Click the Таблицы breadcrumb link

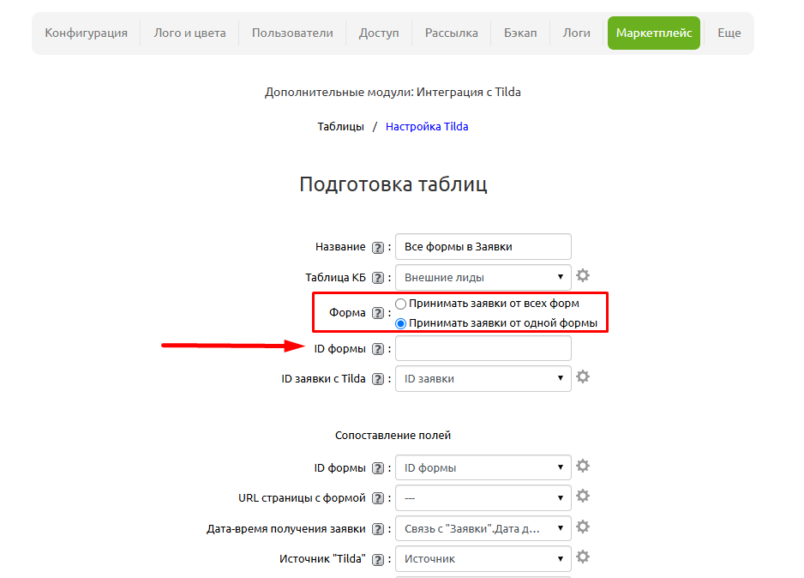click(340, 126)
